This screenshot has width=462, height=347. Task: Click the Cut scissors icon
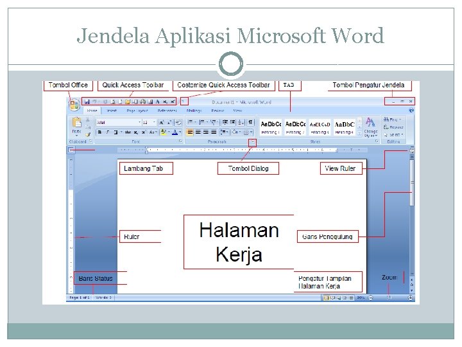(x=88, y=120)
